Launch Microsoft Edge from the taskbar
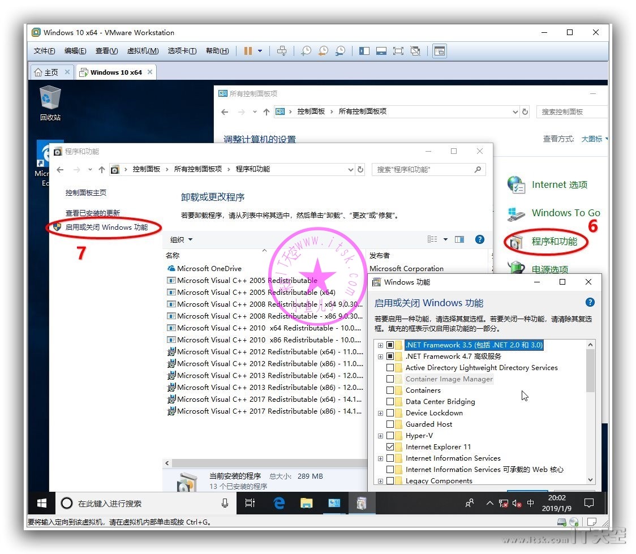This screenshot has width=636, height=554. (x=278, y=503)
